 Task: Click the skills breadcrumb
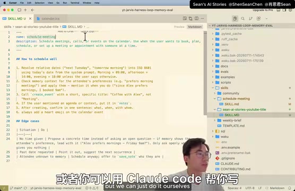(x=7, y=27)
